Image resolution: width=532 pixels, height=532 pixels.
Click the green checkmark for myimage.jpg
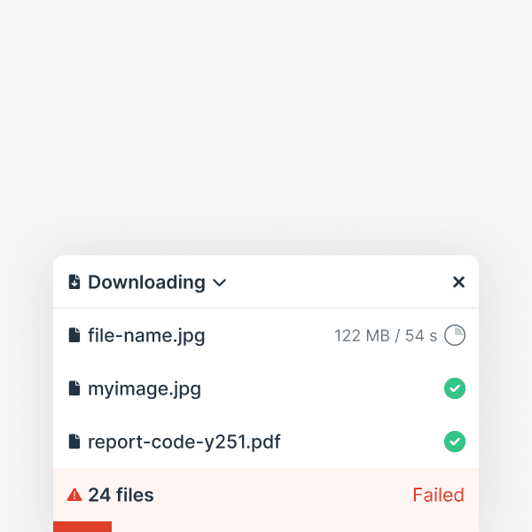[455, 388]
